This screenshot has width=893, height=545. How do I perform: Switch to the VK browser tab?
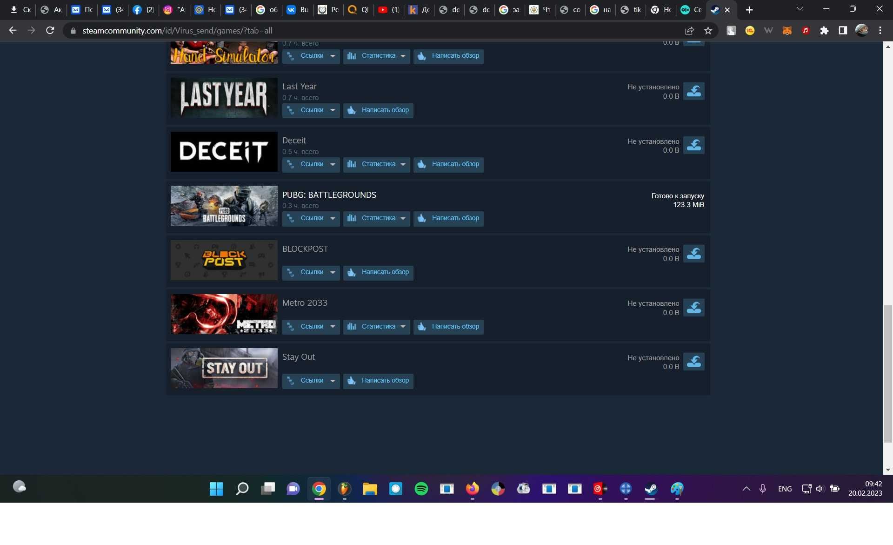coord(297,10)
